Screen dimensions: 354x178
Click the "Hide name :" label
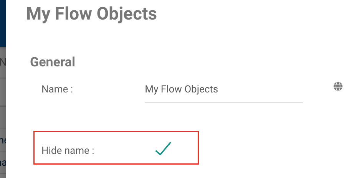pos(68,150)
